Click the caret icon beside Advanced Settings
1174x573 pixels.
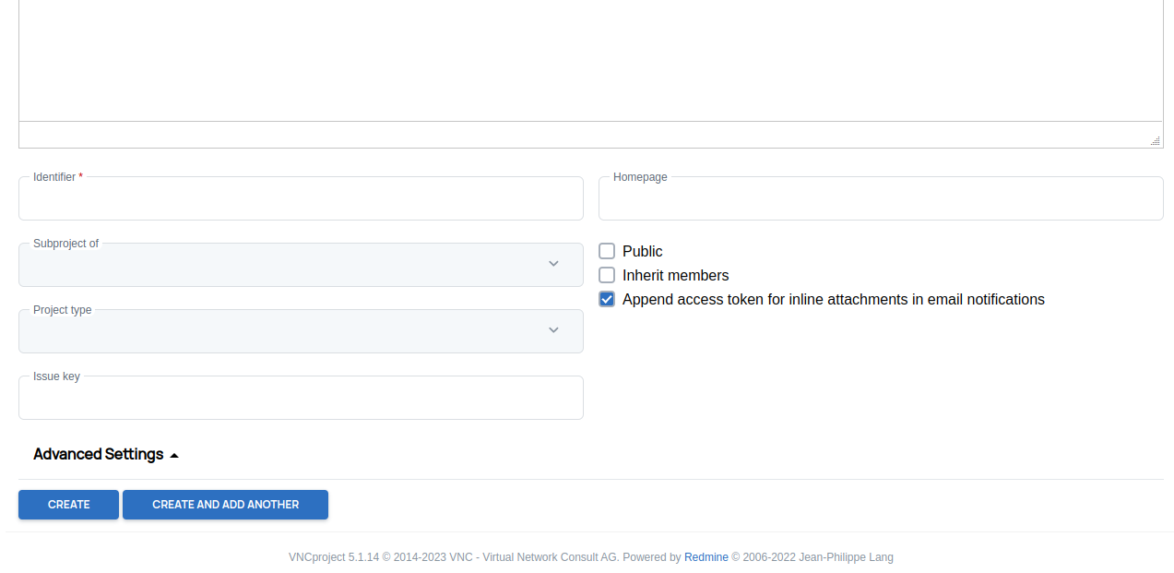pyautogui.click(x=174, y=455)
